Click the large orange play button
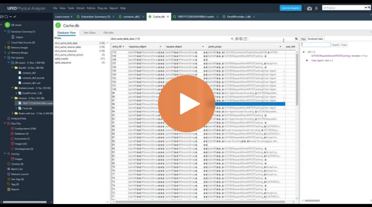The width and height of the screenshot is (372, 207). coord(187,104)
